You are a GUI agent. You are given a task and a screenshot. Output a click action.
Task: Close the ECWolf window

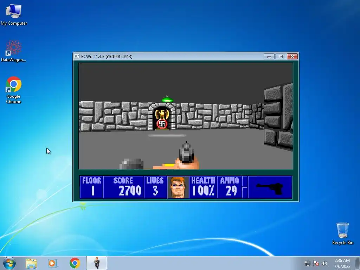pos(292,57)
